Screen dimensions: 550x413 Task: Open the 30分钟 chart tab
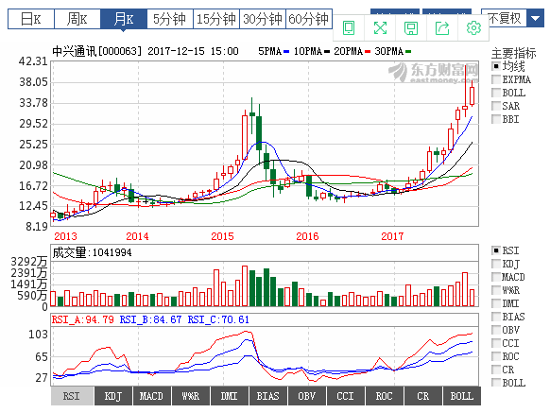coord(263,19)
